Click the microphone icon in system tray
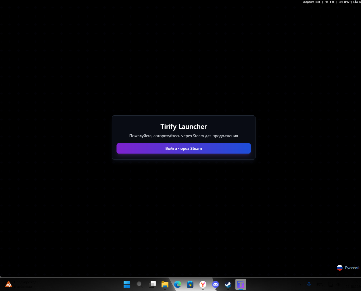 pyautogui.click(x=309, y=284)
